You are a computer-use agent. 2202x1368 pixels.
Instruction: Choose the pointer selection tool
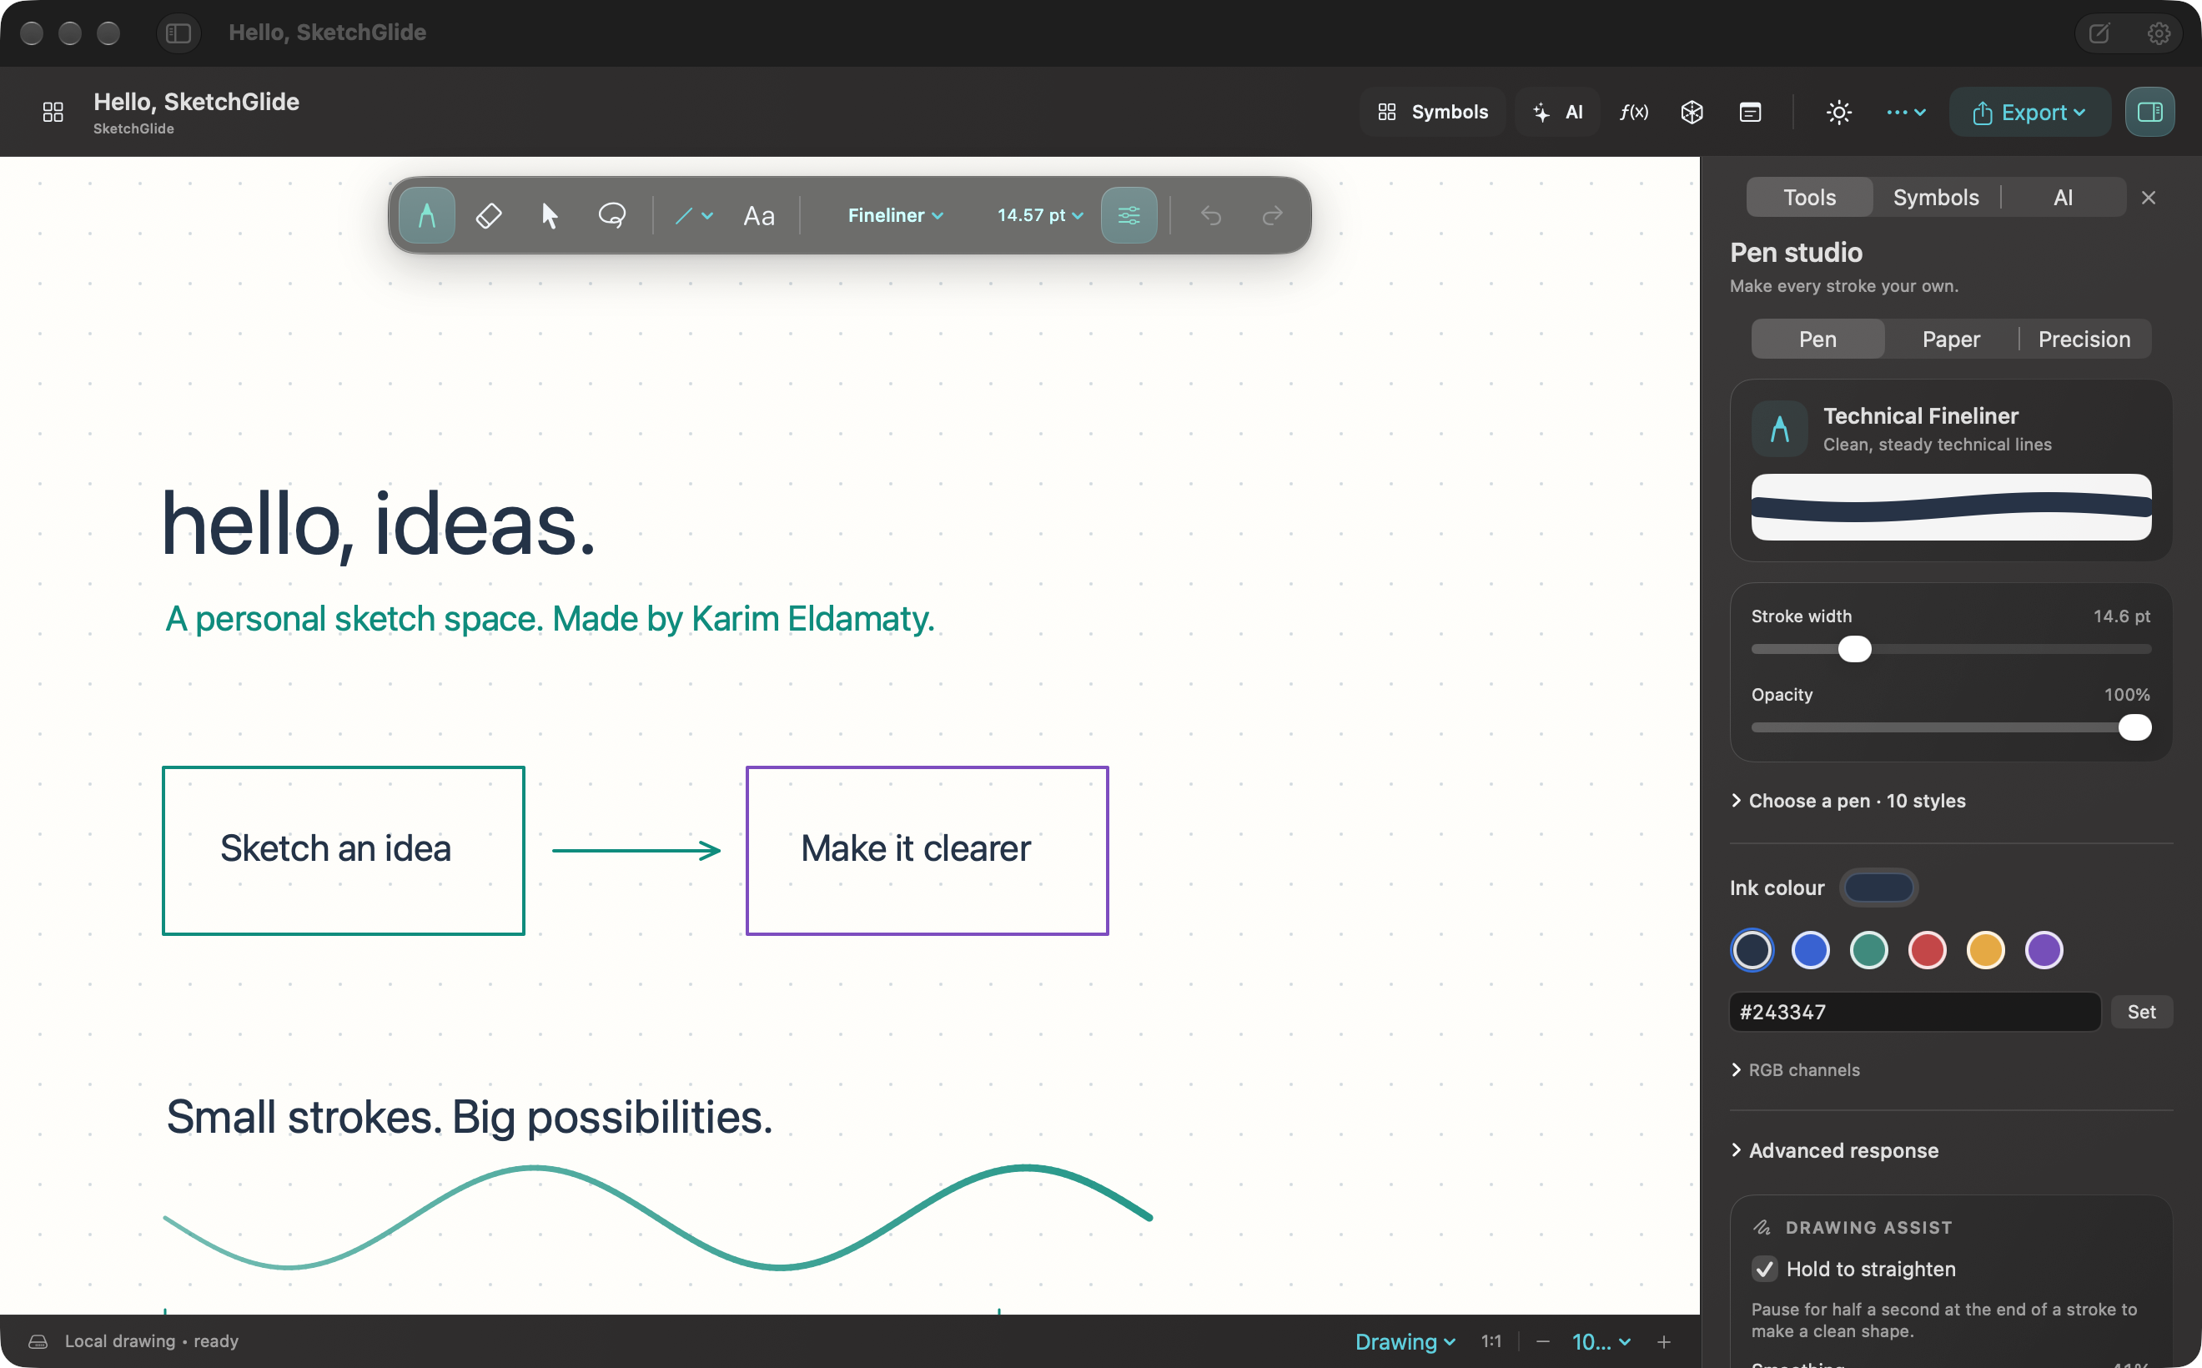(x=549, y=215)
